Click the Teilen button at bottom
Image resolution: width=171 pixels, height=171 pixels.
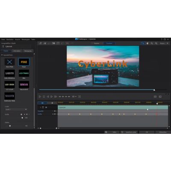click(112, 132)
